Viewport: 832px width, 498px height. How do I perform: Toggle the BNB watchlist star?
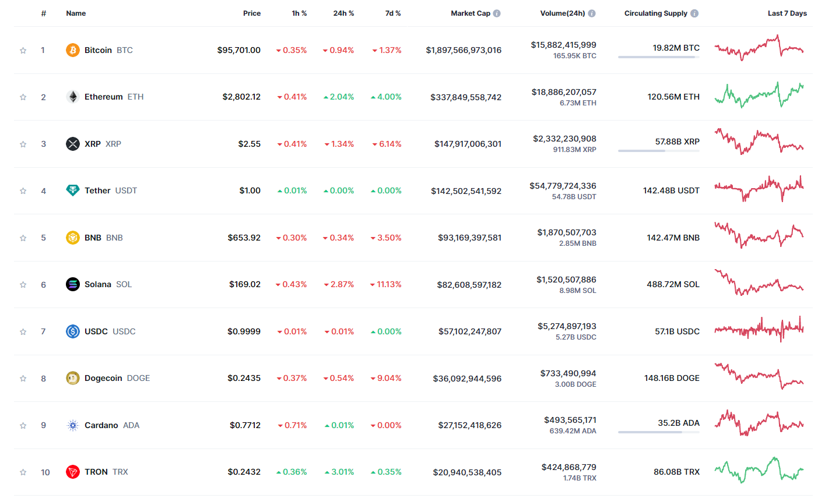coord(23,238)
